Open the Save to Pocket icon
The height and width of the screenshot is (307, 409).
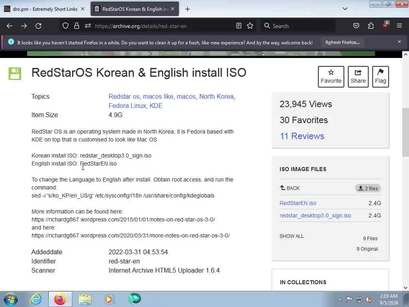[356, 26]
